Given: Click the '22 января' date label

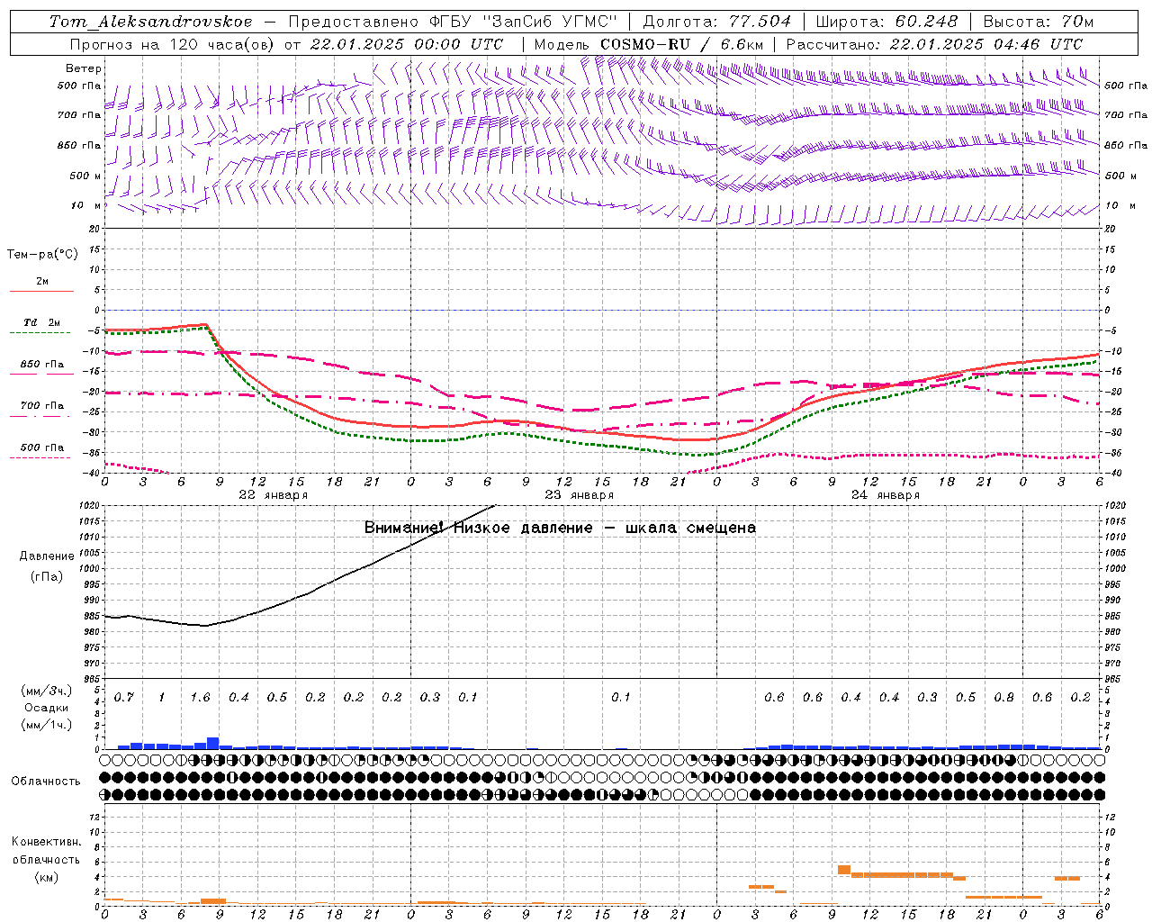Looking at the screenshot, I should (274, 494).
